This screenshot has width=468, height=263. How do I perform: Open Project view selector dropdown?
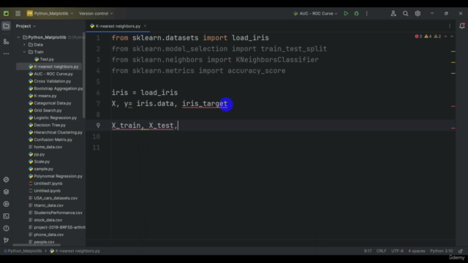26,26
